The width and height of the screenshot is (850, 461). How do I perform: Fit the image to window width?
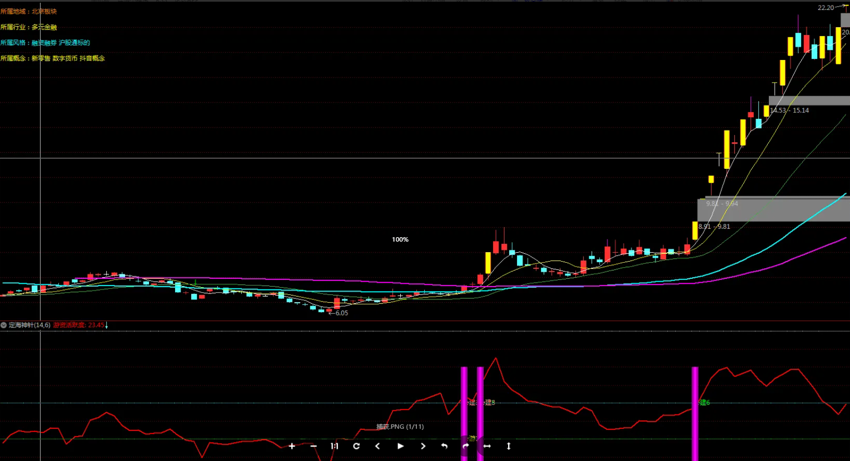coord(487,446)
